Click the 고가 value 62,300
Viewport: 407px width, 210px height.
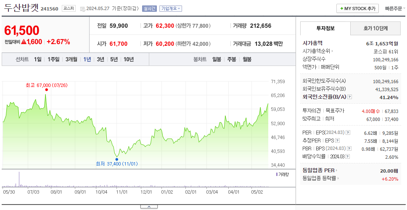[x=165, y=26]
